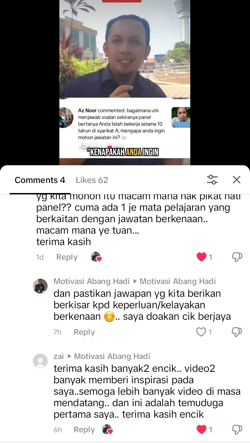The height and width of the screenshot is (443, 250).
Task: Dislike the 1d comment
Action: tap(237, 257)
